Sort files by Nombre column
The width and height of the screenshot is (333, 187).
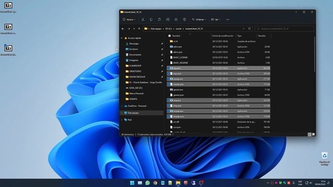(x=176, y=36)
